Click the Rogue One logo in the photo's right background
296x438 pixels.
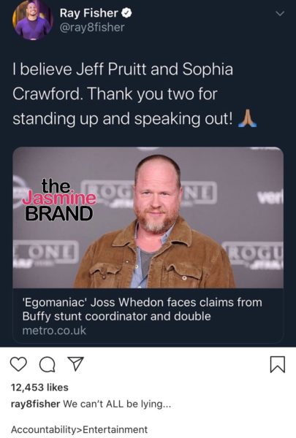pos(253,255)
